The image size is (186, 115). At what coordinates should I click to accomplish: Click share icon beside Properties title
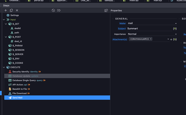click(x=106, y=10)
